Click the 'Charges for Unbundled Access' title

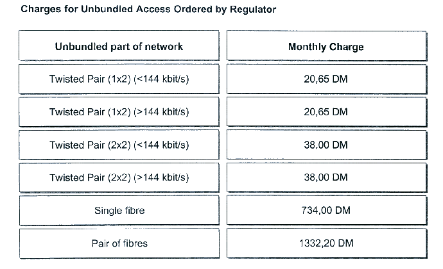tap(148, 10)
